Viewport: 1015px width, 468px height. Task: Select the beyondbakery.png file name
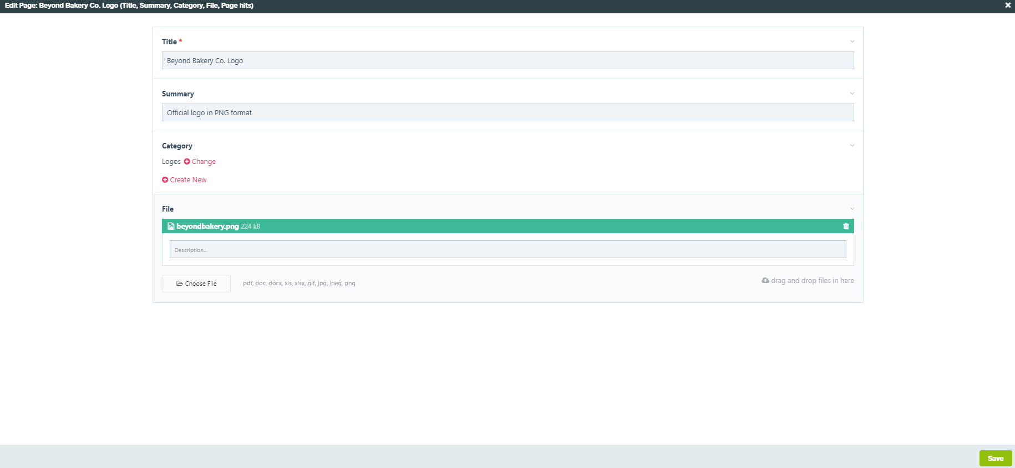[207, 226]
